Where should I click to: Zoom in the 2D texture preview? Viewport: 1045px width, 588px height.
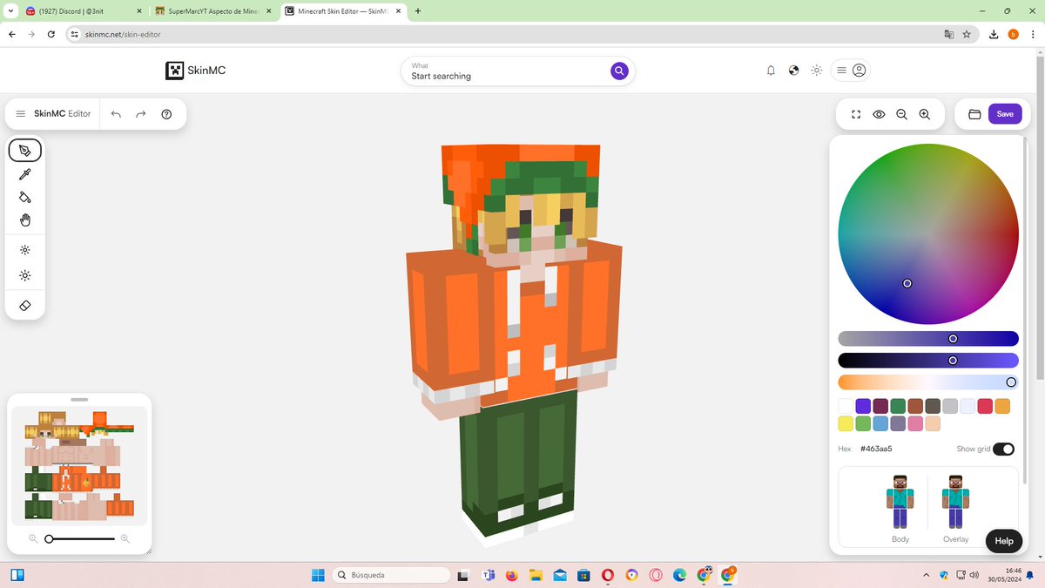125,539
